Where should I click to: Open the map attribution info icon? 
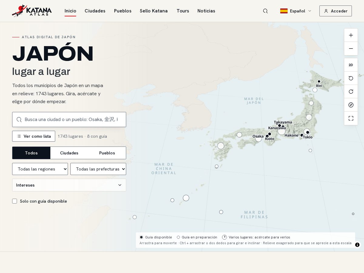coord(357,245)
